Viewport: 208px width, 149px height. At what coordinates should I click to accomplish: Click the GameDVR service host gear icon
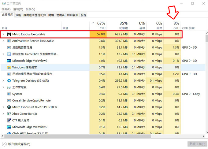click(x=9, y=54)
